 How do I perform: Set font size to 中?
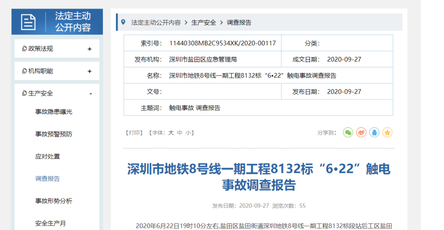[180, 133]
